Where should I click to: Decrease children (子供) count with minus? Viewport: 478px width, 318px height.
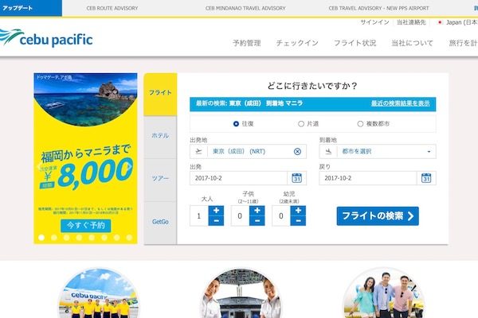257,221
